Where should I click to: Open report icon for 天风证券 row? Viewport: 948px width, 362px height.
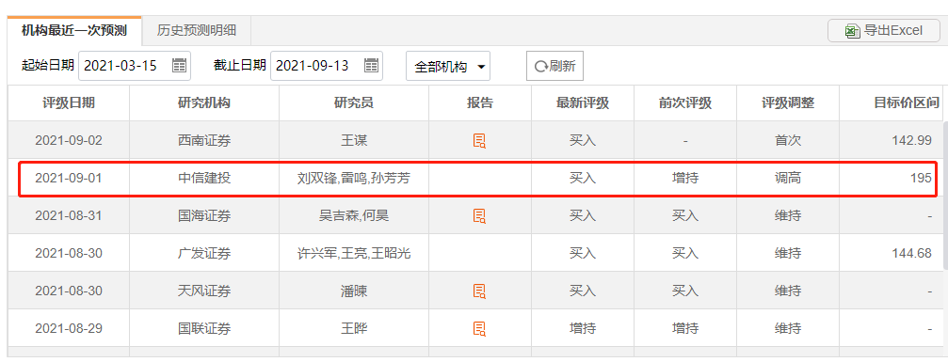pos(479,291)
